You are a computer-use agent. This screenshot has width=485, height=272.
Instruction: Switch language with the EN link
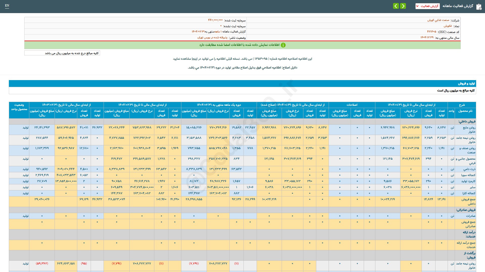coord(7,6)
